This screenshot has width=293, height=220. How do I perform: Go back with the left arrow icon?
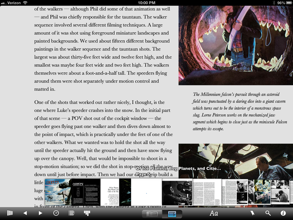25,213
